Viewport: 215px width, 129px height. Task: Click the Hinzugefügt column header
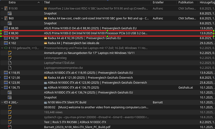[x=207, y=2]
